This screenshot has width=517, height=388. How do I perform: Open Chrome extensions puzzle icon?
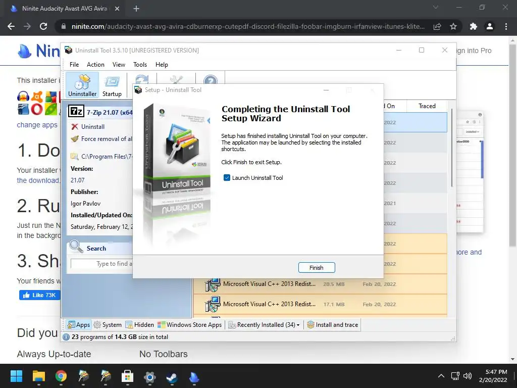(x=474, y=26)
